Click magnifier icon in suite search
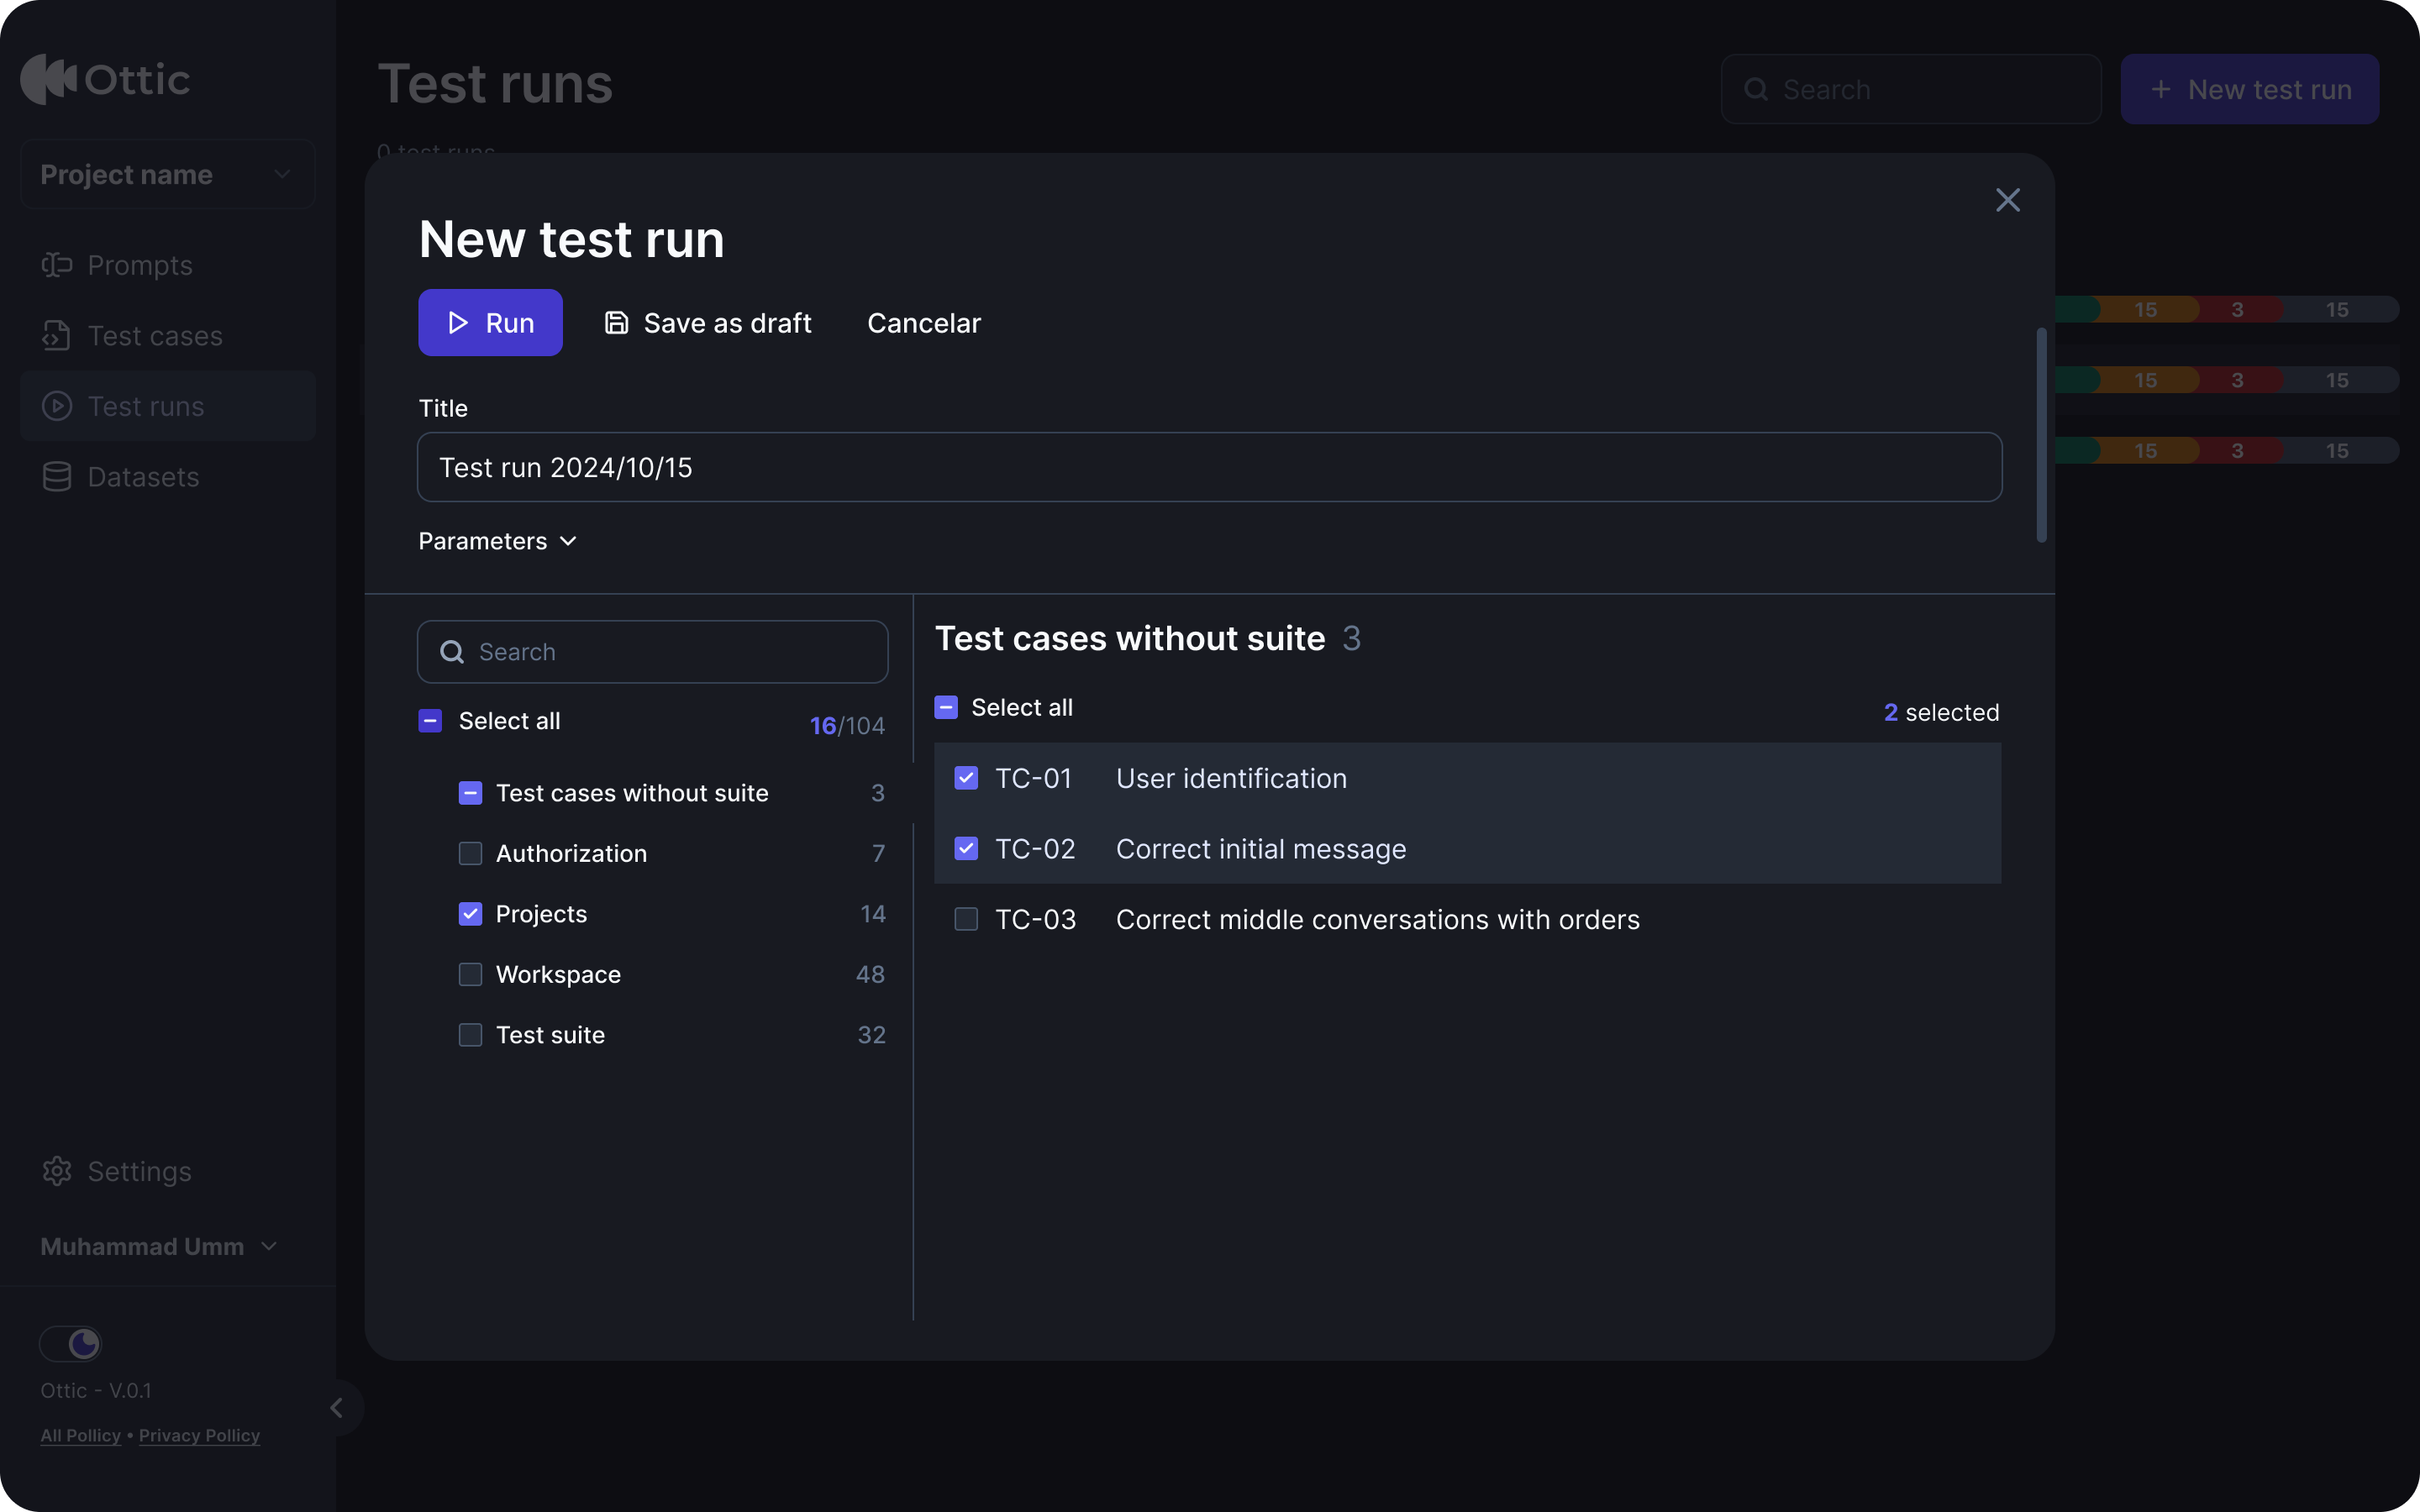Image resolution: width=2420 pixels, height=1512 pixels. point(452,652)
